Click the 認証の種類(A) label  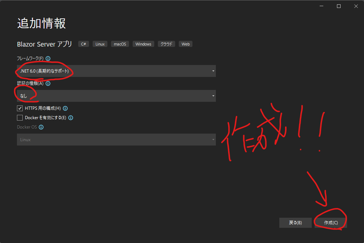[30, 83]
